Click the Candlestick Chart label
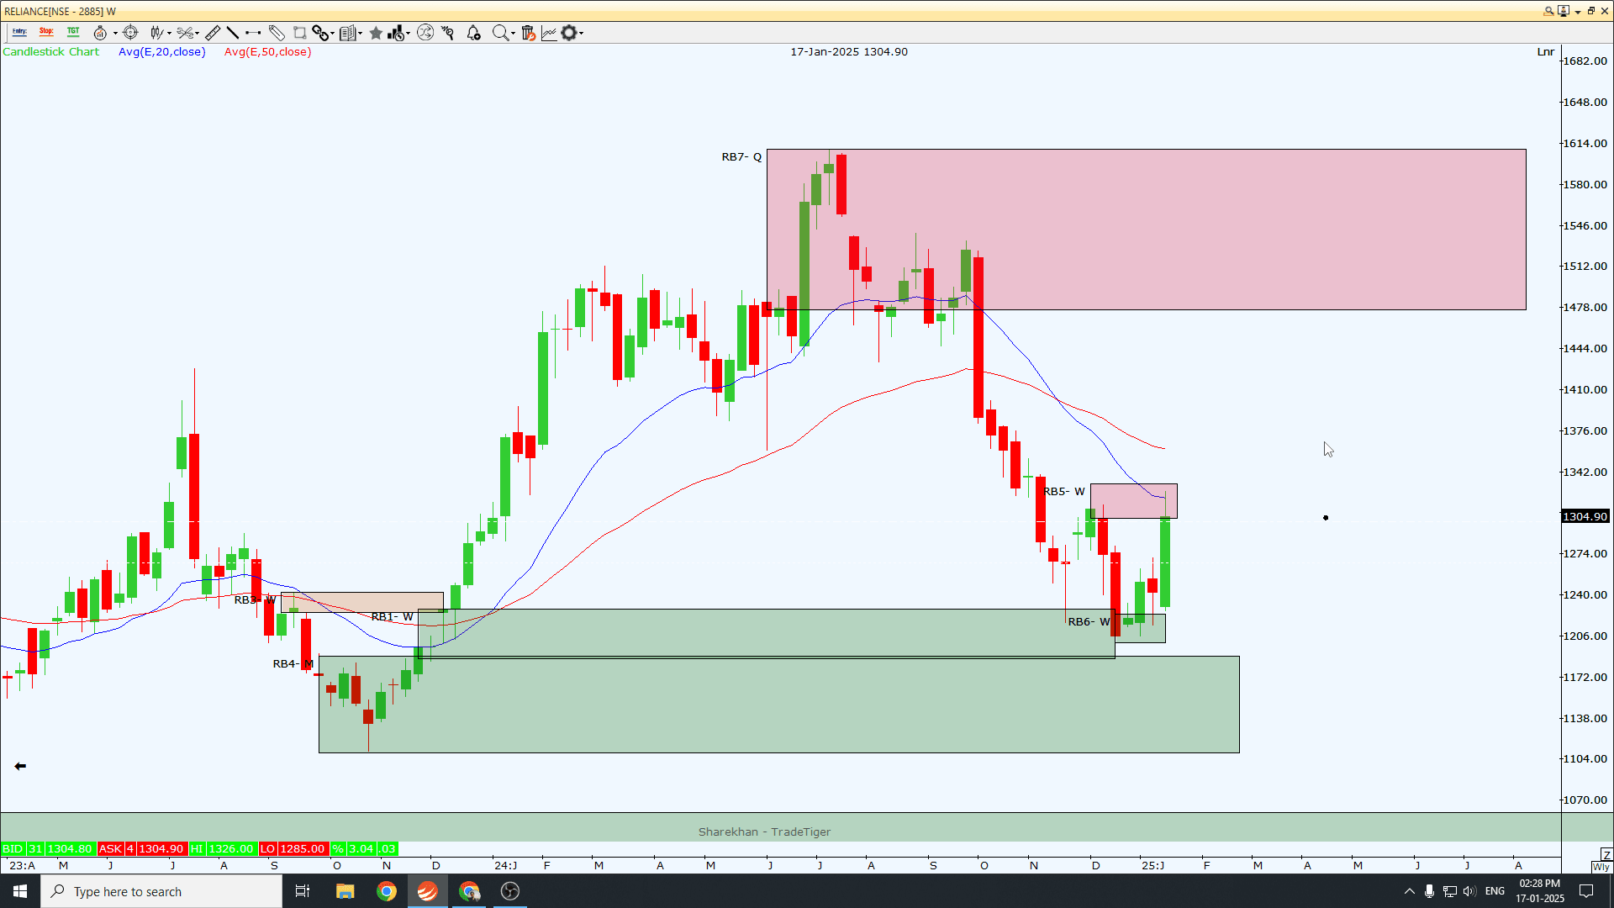The image size is (1614, 908). [x=50, y=52]
